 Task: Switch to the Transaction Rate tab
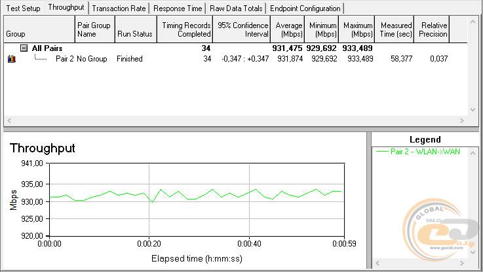[119, 8]
